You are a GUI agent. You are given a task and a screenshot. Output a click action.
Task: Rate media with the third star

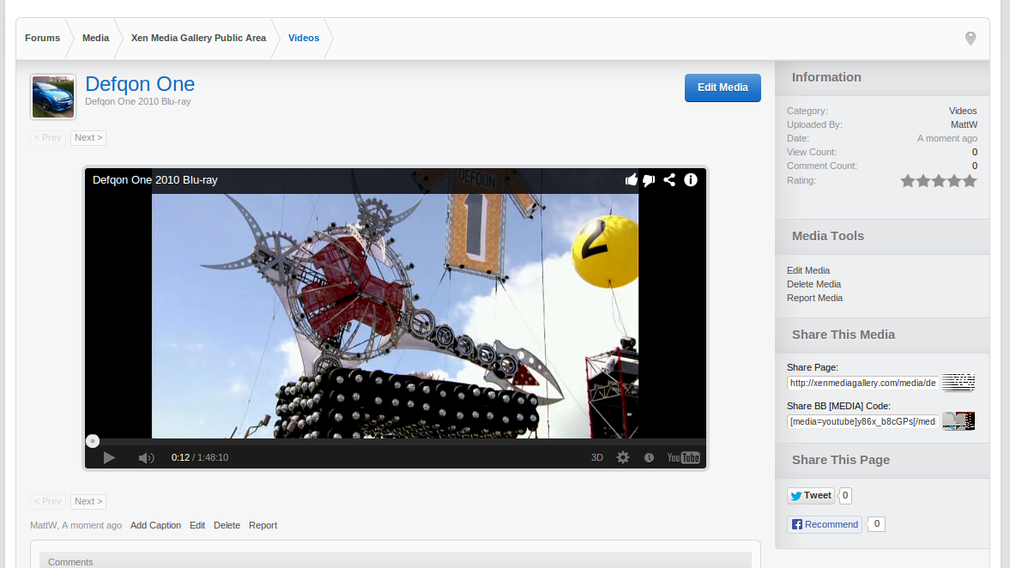tap(939, 181)
